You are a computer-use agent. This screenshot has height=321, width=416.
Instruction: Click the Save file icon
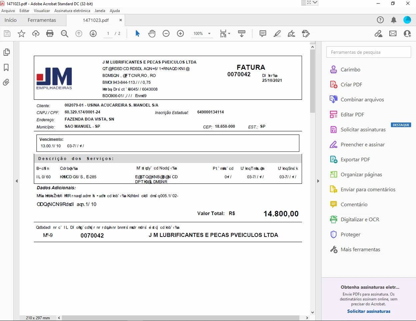point(7,34)
